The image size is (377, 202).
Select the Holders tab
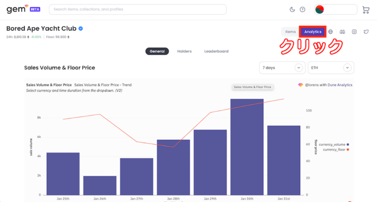coord(184,51)
